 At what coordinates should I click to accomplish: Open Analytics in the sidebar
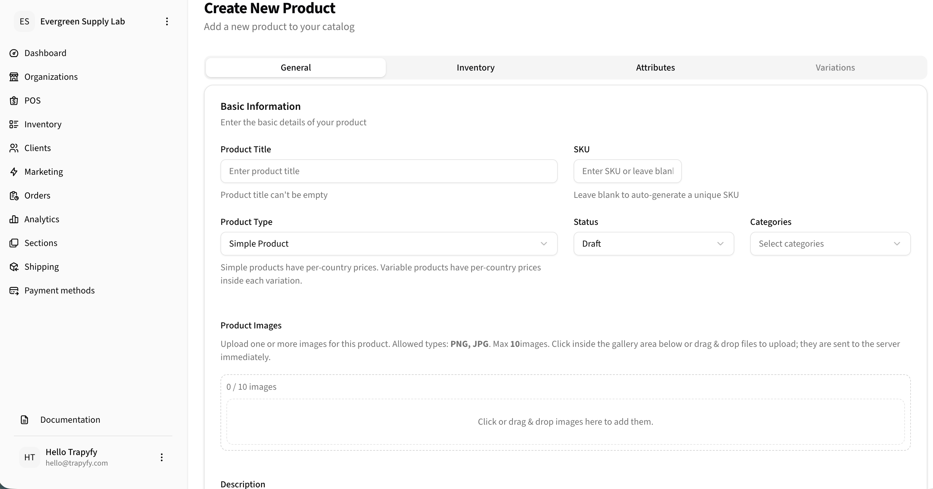coord(42,219)
